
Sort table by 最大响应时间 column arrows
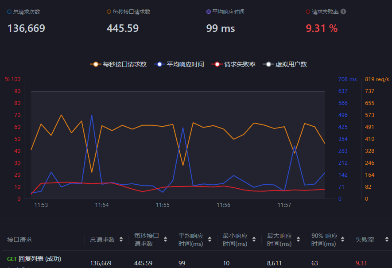298,240
